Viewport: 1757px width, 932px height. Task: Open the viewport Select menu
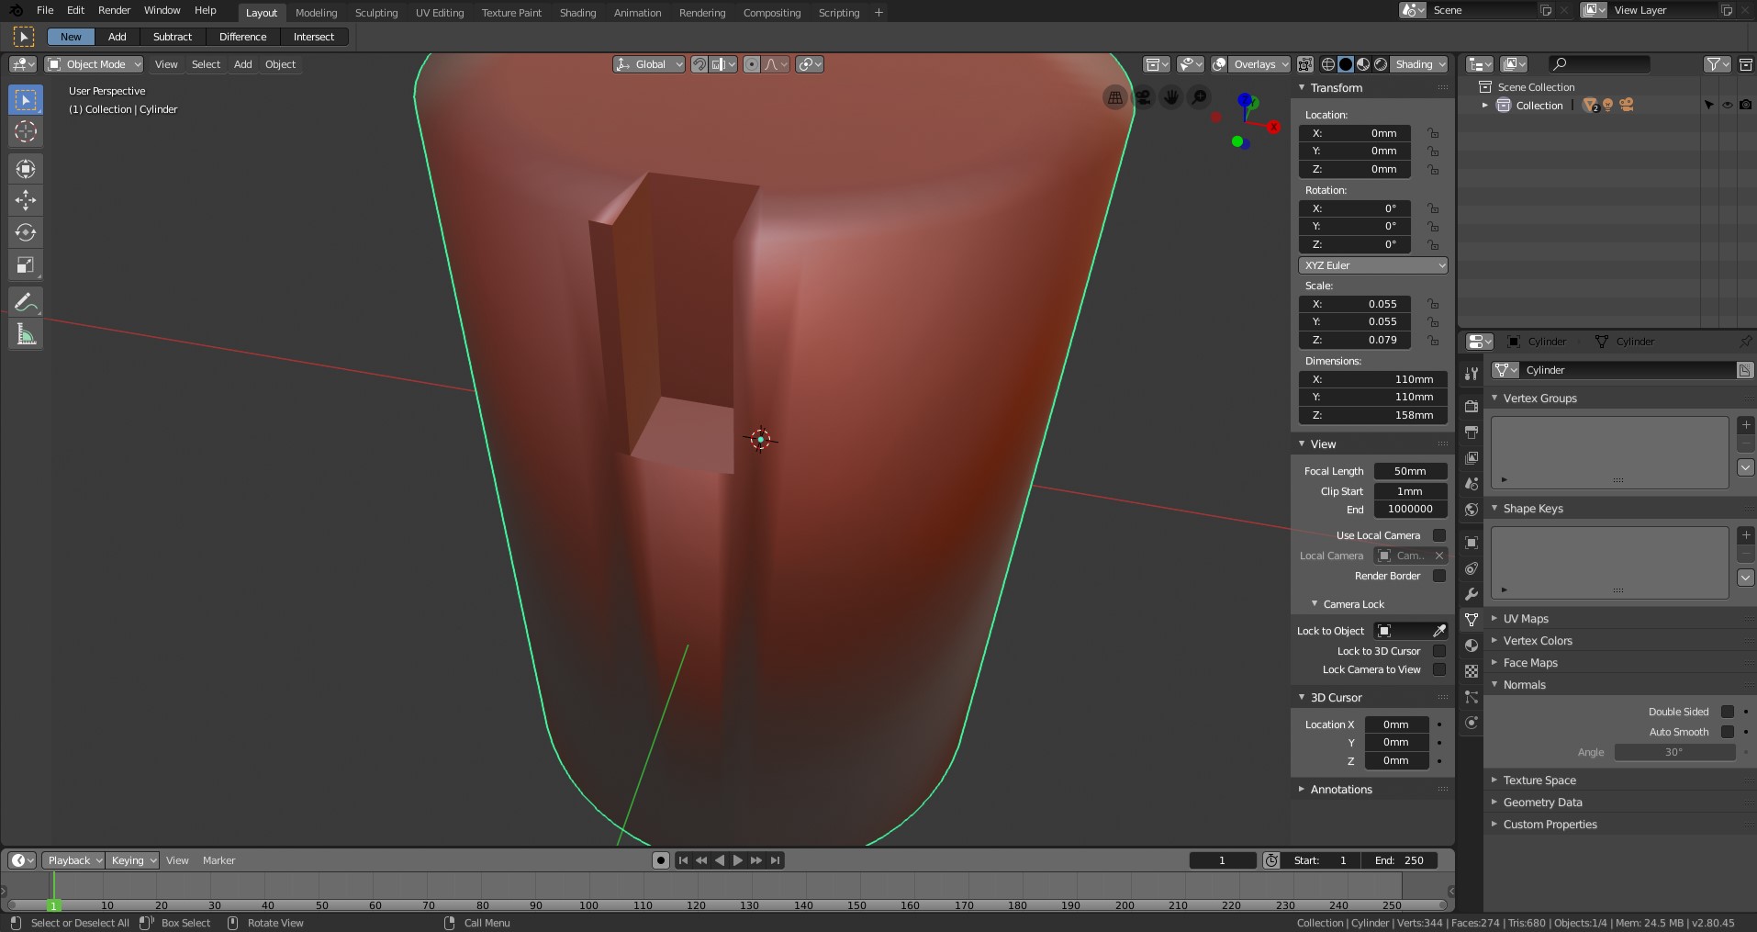coord(206,64)
